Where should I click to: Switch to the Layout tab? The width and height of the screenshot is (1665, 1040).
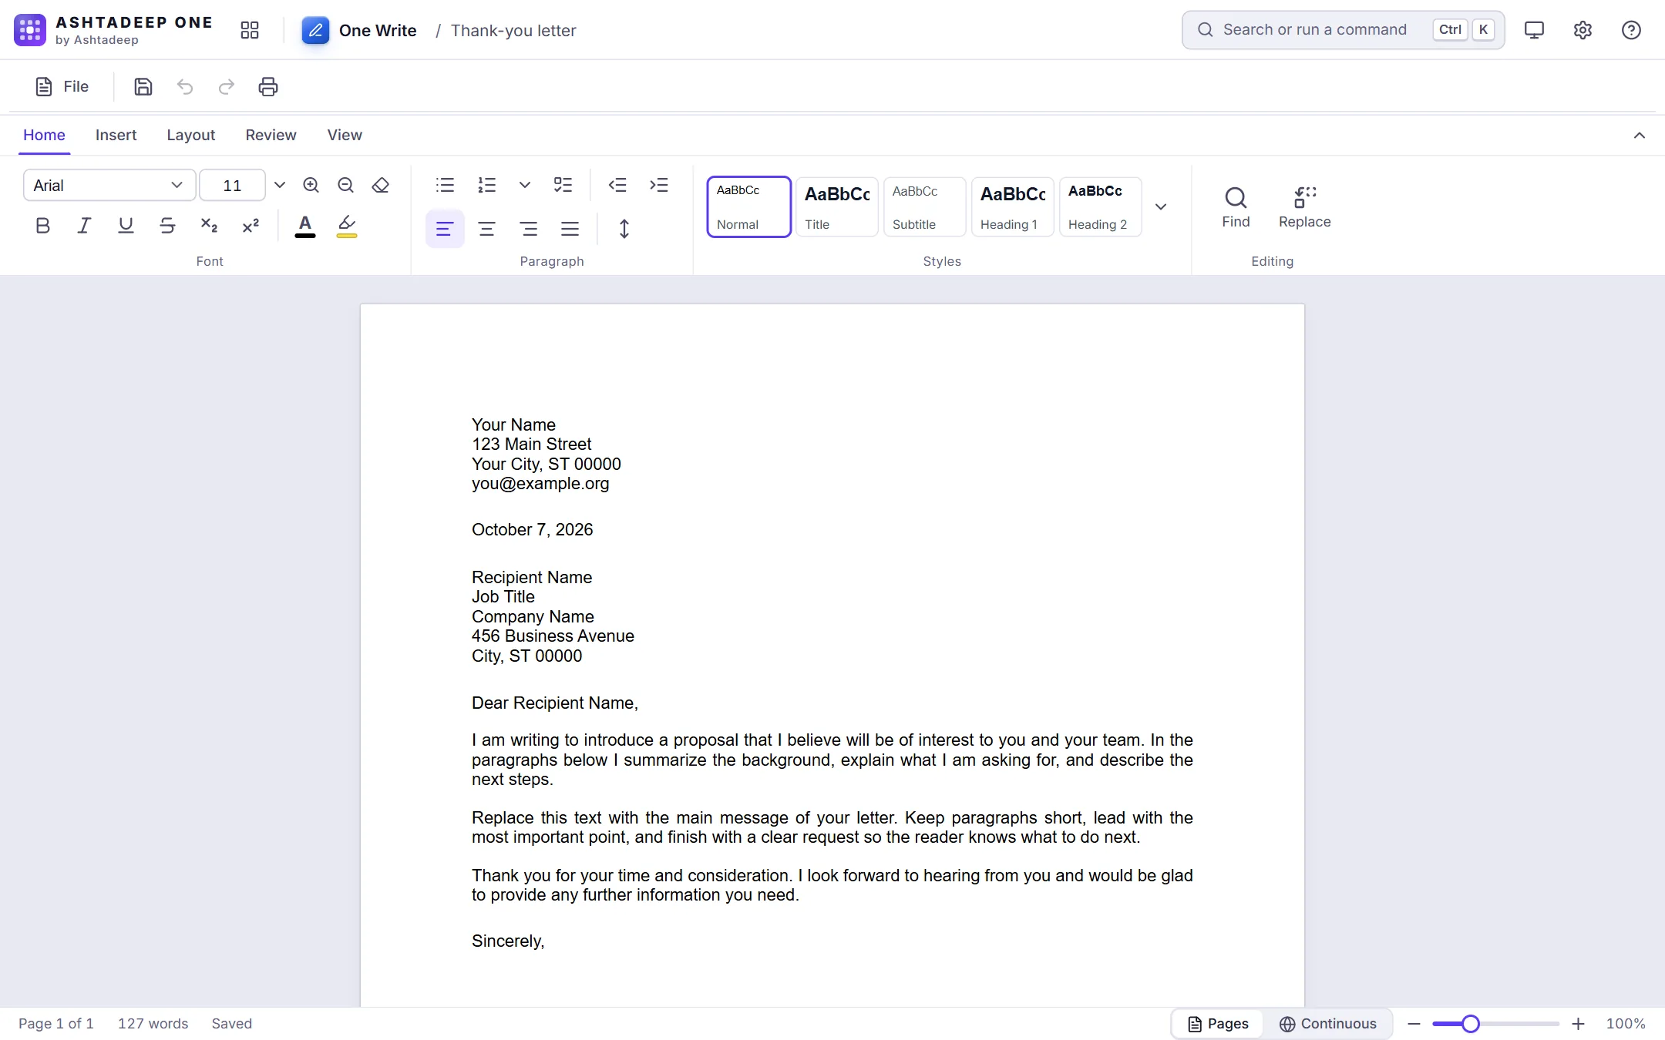[x=191, y=135]
